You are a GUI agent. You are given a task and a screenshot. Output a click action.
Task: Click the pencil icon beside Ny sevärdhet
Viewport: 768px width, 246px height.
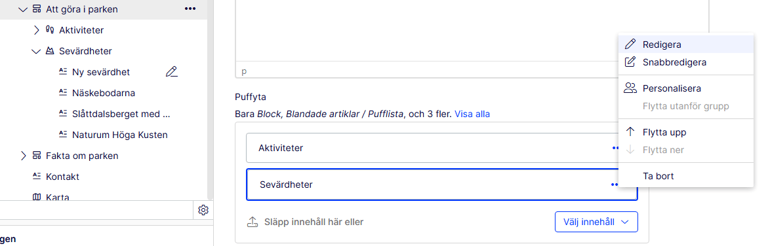click(171, 72)
